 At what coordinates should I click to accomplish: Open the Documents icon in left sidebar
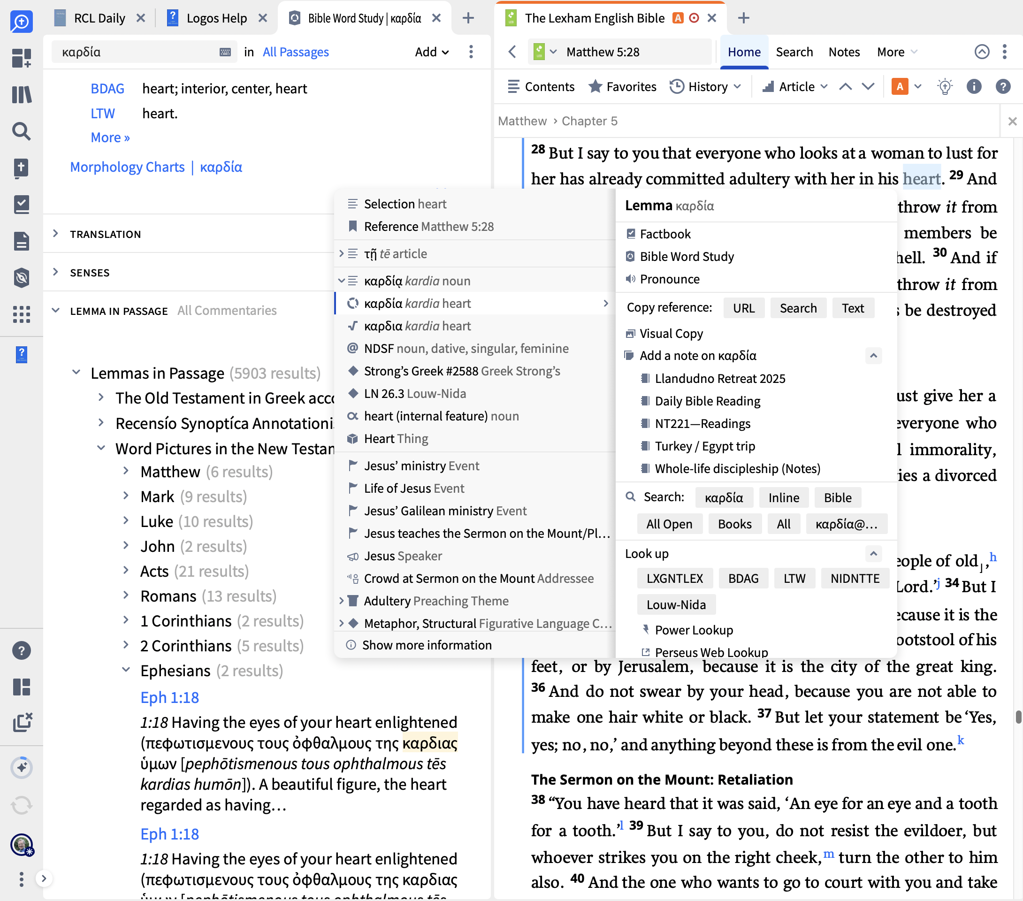coord(22,241)
